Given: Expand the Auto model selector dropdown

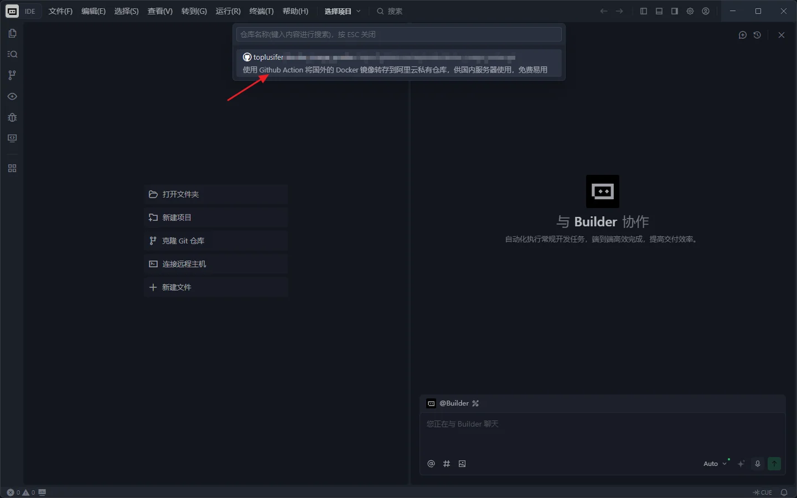Looking at the screenshot, I should pyautogui.click(x=715, y=464).
